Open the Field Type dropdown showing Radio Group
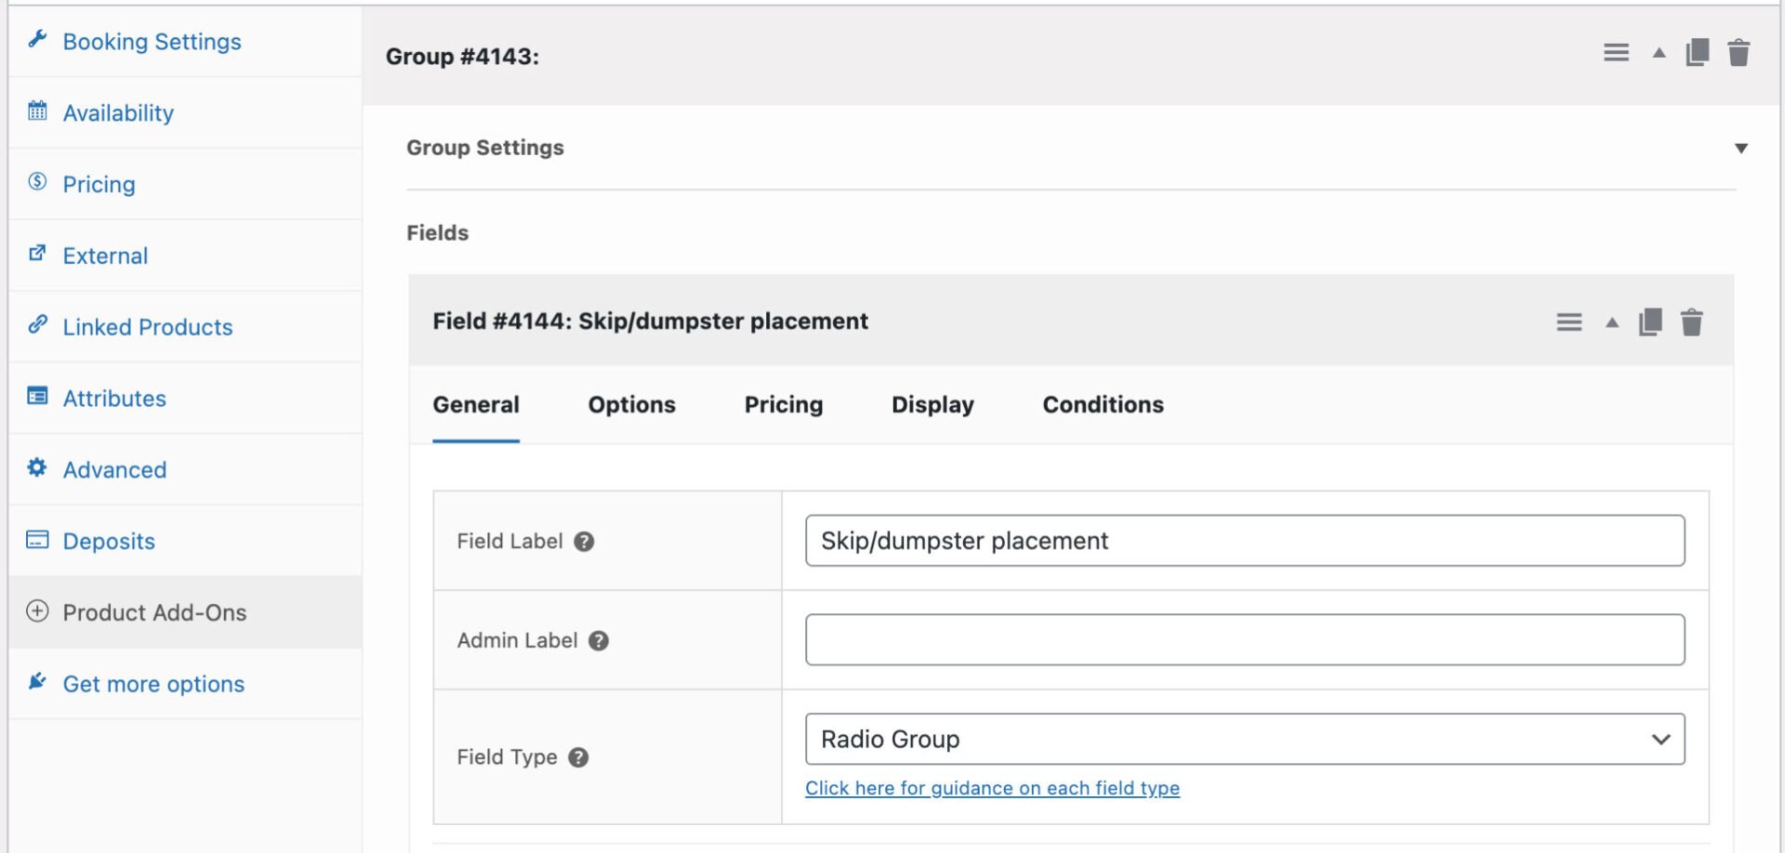Image resolution: width=1785 pixels, height=853 pixels. pos(1246,739)
